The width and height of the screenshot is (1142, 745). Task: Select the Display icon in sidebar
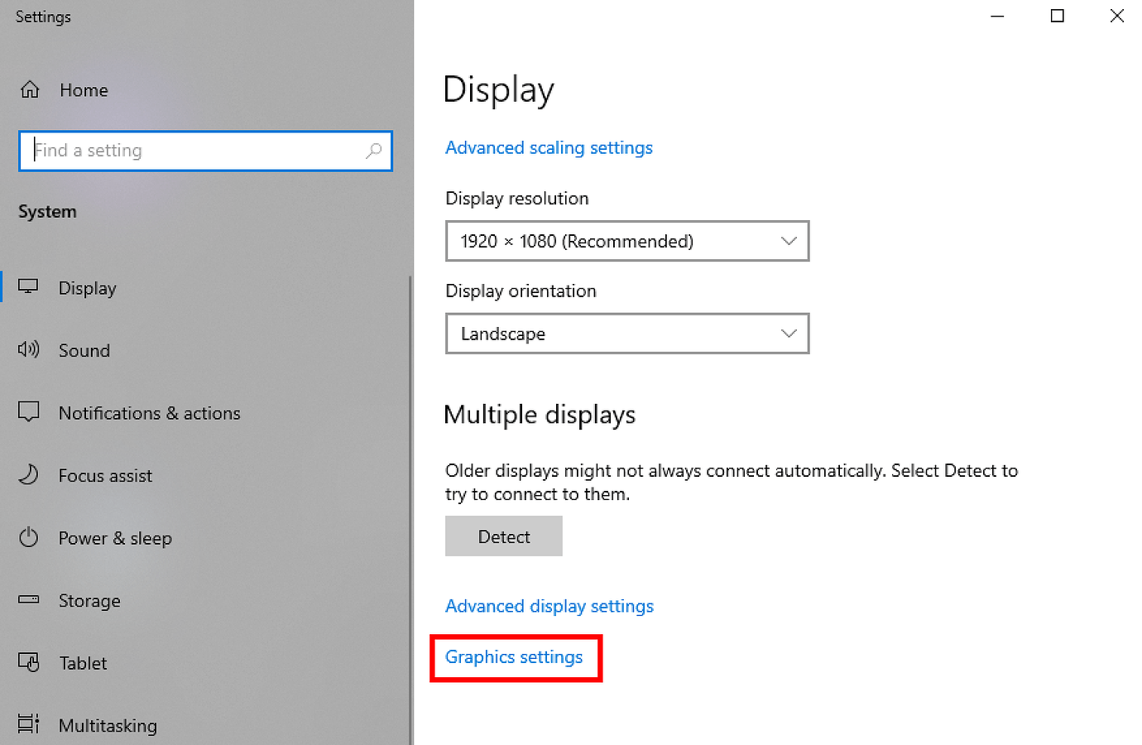(x=28, y=287)
